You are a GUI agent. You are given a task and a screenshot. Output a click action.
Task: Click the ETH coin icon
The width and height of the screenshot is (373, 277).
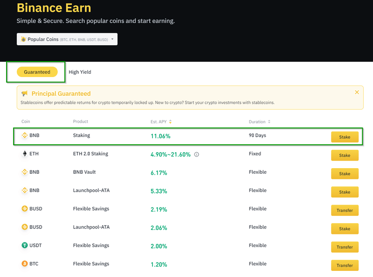click(x=25, y=154)
